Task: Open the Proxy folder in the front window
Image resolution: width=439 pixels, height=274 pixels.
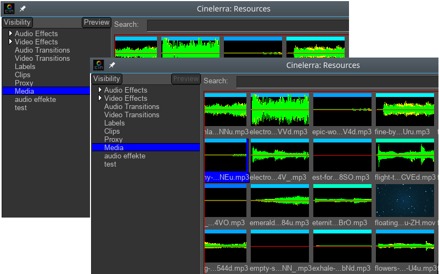Action: click(x=114, y=139)
